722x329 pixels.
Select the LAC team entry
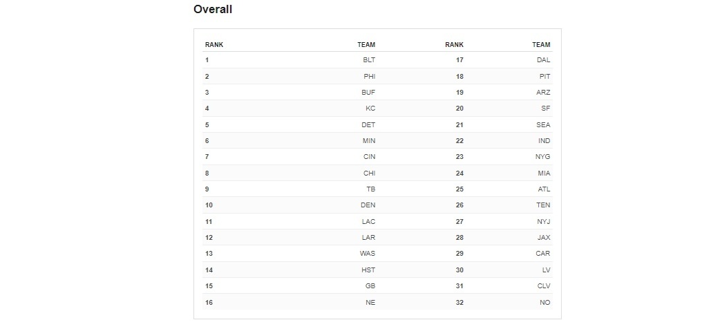tap(368, 222)
